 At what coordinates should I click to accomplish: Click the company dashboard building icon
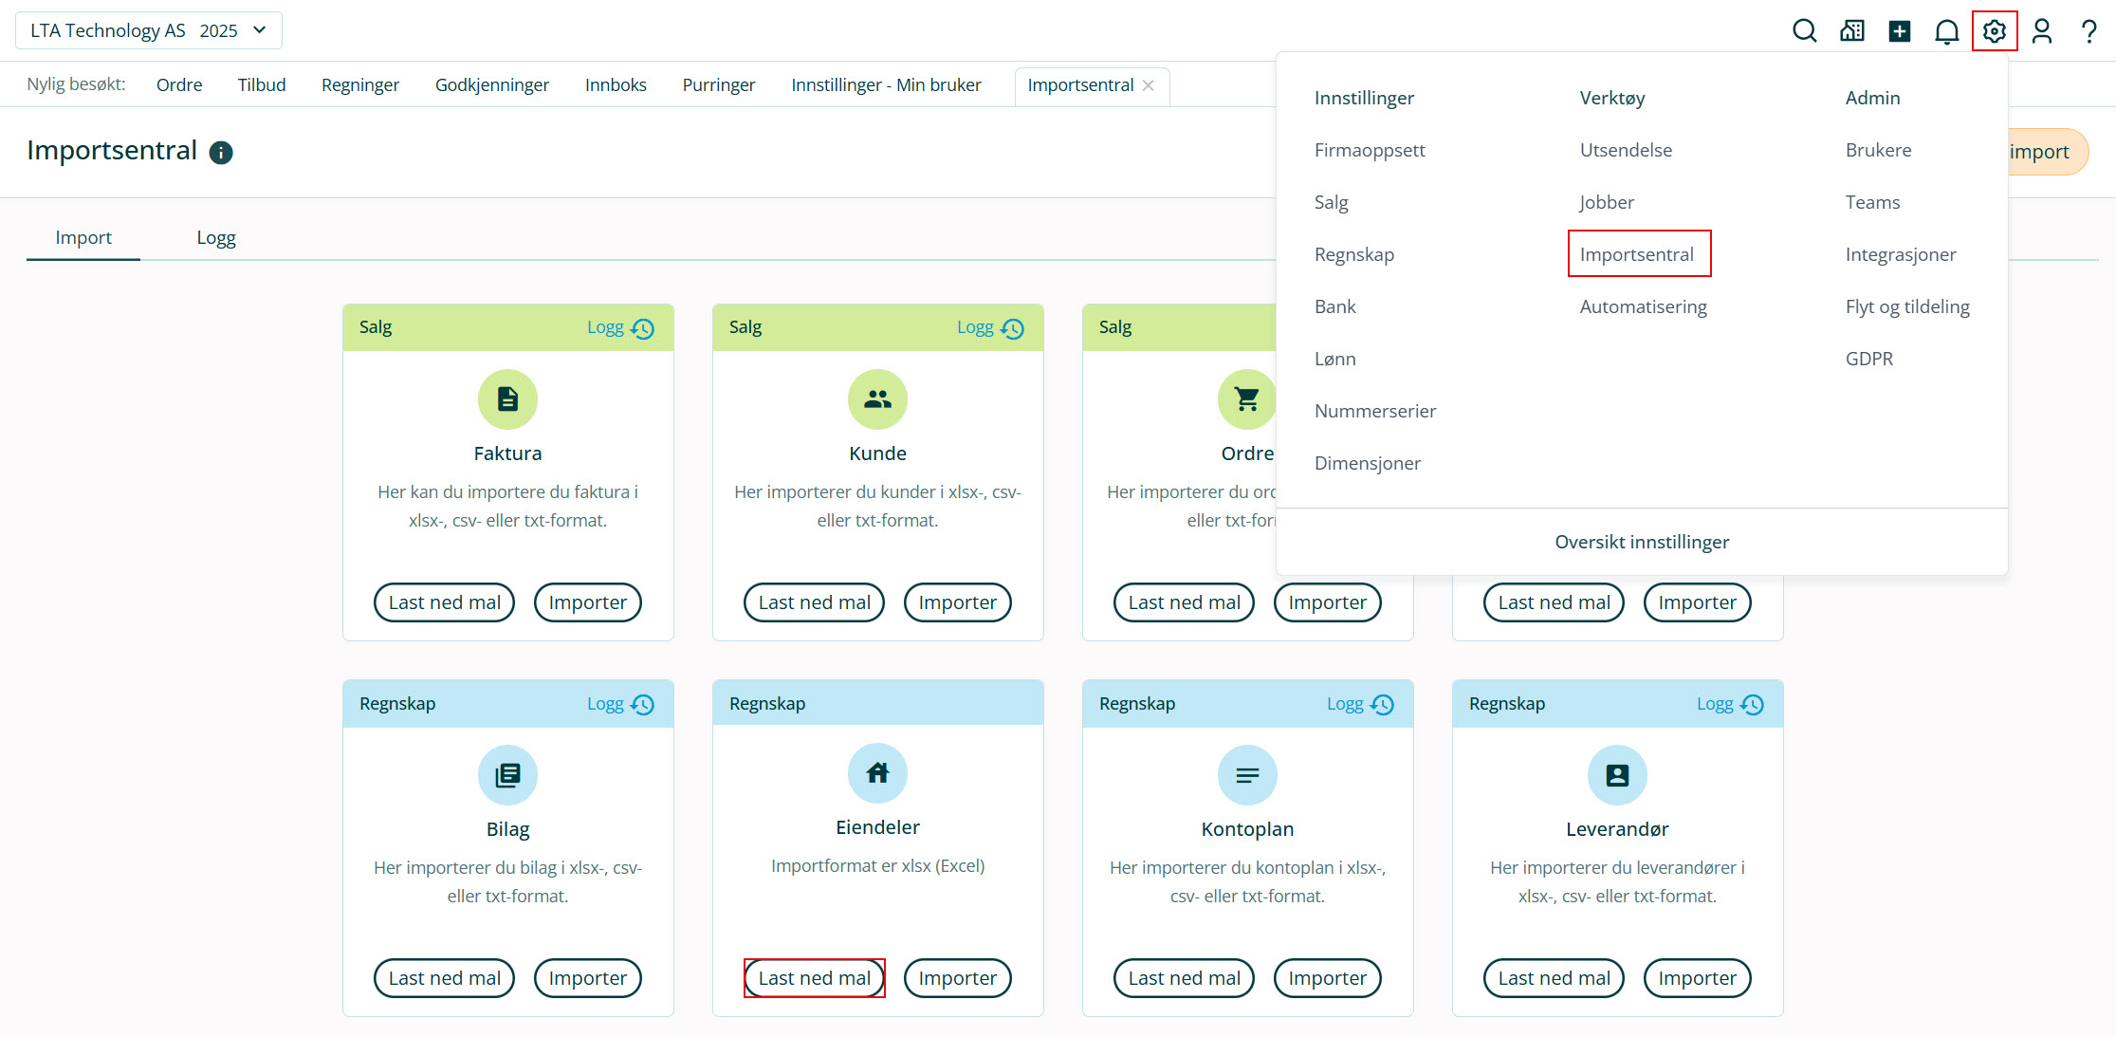pyautogui.click(x=1851, y=31)
